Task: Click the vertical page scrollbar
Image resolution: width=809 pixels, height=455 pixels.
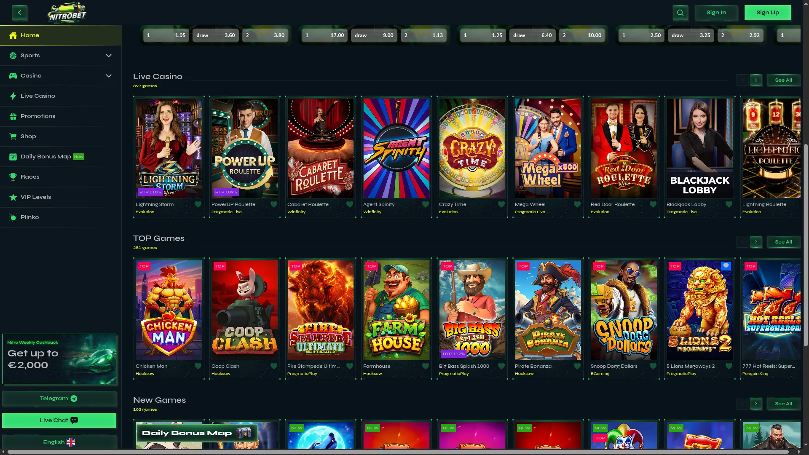Action: 806,246
